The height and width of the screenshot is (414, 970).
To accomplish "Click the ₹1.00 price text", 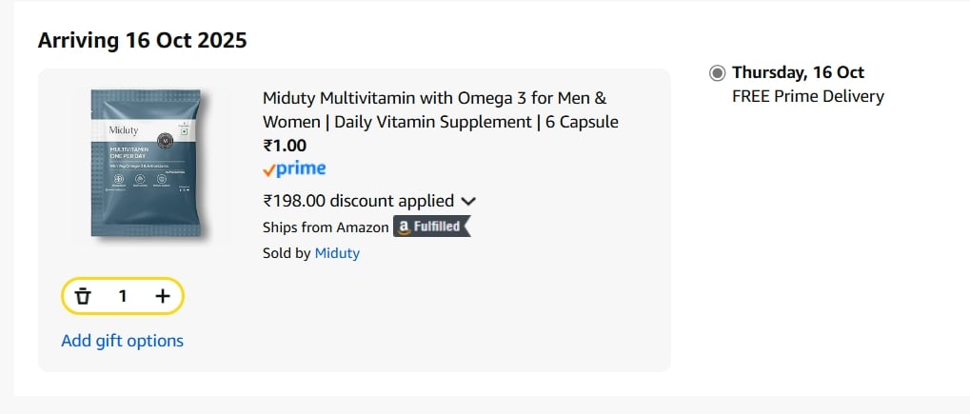I will coord(285,146).
